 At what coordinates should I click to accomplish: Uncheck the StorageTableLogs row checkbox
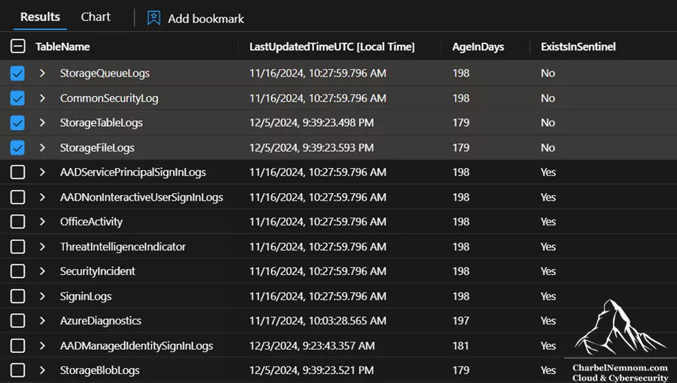click(18, 122)
